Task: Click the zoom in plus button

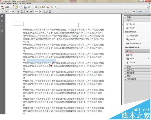Action: pos(31,11)
